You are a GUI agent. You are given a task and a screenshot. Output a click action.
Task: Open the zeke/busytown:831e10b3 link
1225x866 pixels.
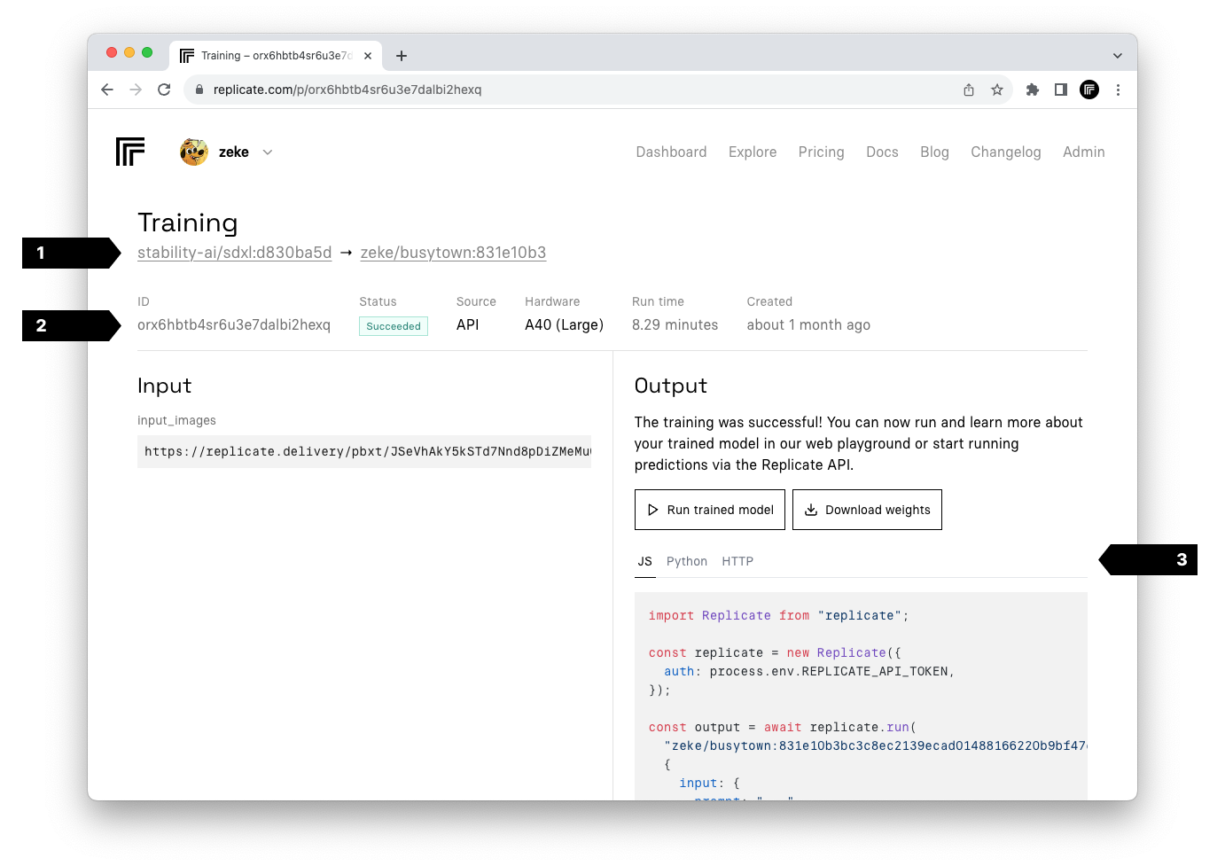coord(453,253)
